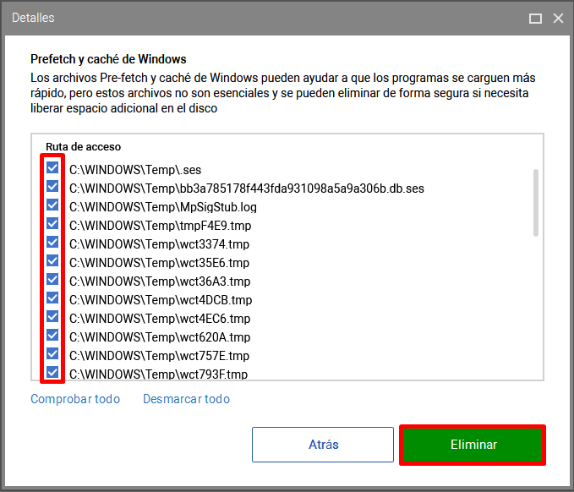Image resolution: width=574 pixels, height=492 pixels.
Task: Click the C:\WINDOWS\Temp\wct4DCB.tmp row text
Action: pos(161,300)
